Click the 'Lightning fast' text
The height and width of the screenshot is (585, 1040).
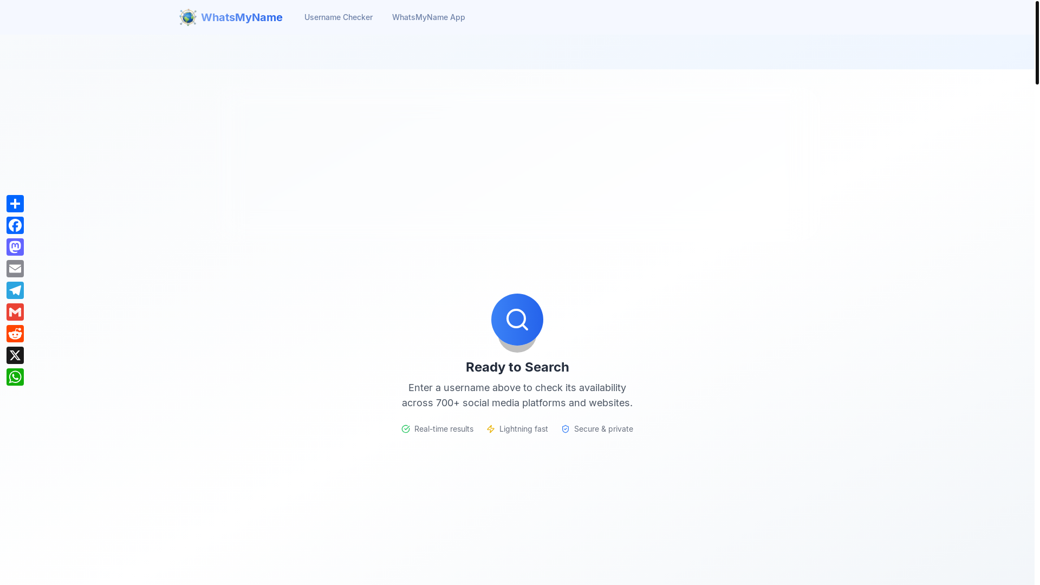coord(524,429)
